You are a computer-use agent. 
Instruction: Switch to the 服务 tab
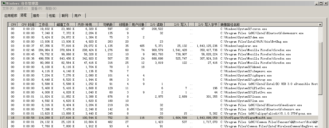(39, 16)
